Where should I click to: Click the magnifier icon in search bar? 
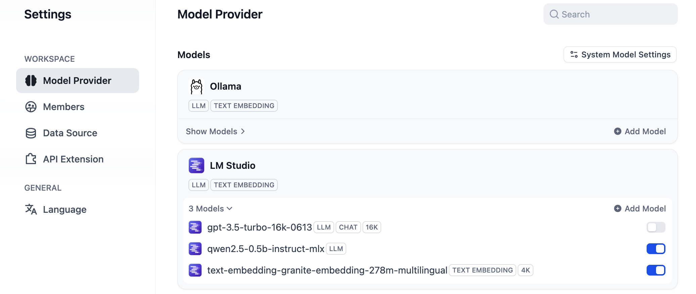tap(554, 14)
